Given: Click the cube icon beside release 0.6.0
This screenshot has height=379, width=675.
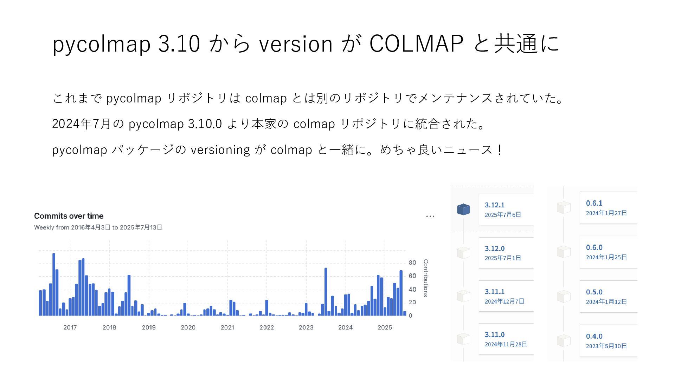Looking at the screenshot, I should point(564,252).
